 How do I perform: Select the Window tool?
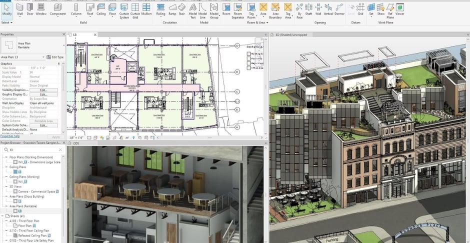pos(41,10)
